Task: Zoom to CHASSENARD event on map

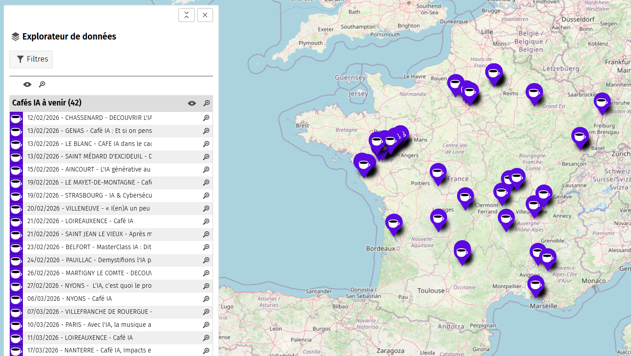Action: click(206, 118)
